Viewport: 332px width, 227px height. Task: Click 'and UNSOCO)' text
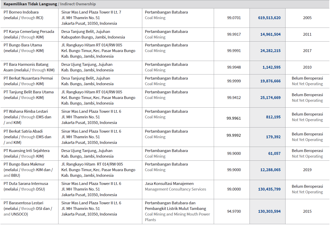point(16,214)
